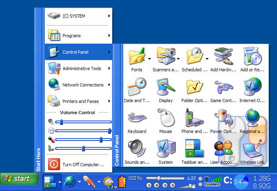Toggle the muted microphone icon
Image resolution: width=277 pixels, height=191 pixels.
coord(51,140)
